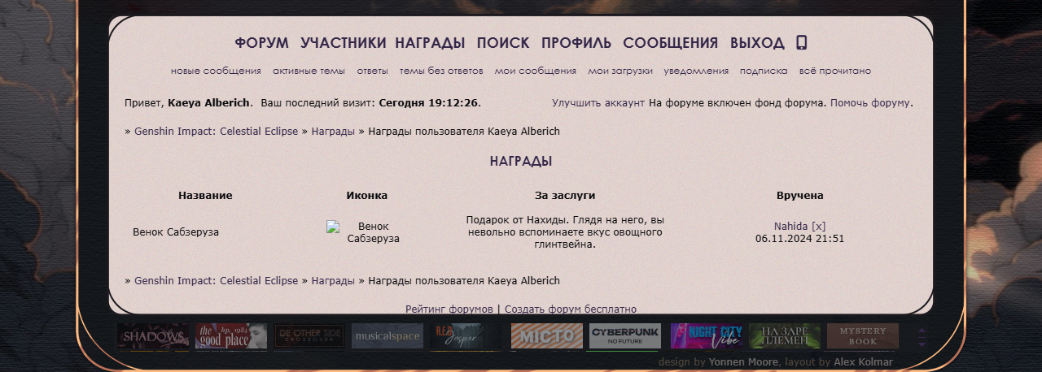Screen dimensions: 1042x372
Task: Click the За заслуги column header
Action: (x=565, y=196)
